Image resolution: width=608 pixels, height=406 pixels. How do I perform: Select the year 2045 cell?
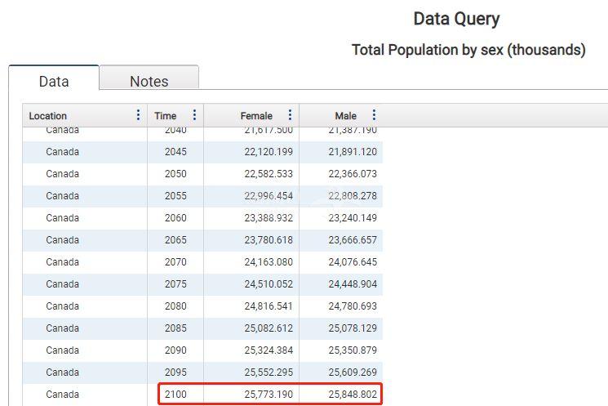[x=175, y=152]
